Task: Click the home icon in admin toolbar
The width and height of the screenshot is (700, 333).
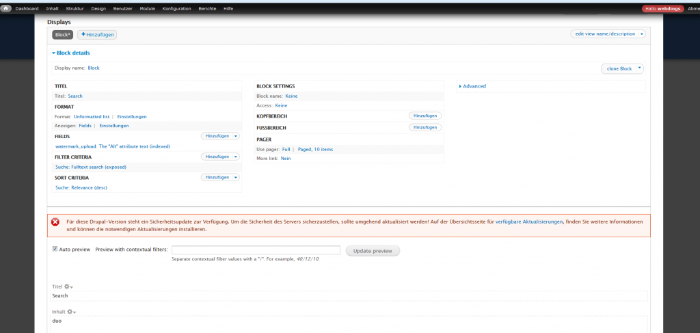Action: click(x=6, y=8)
